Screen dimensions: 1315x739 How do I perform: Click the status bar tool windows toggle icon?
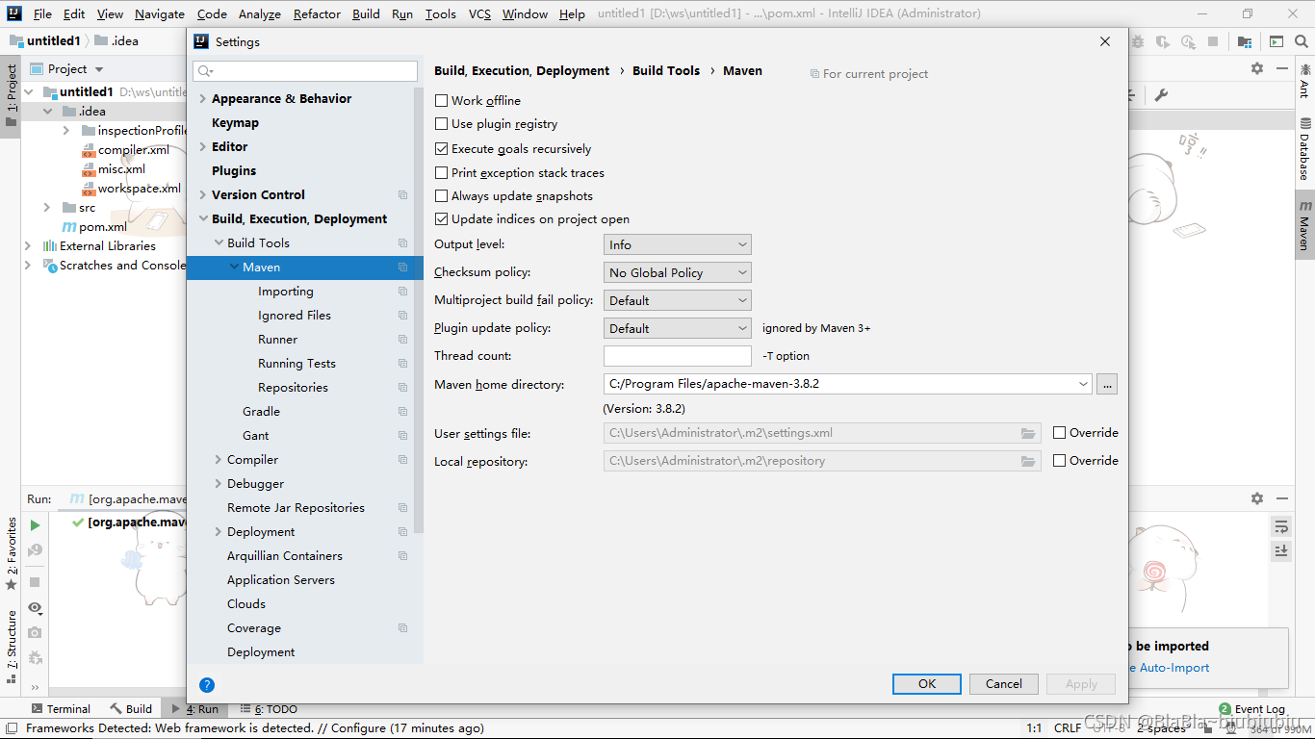tap(11, 729)
